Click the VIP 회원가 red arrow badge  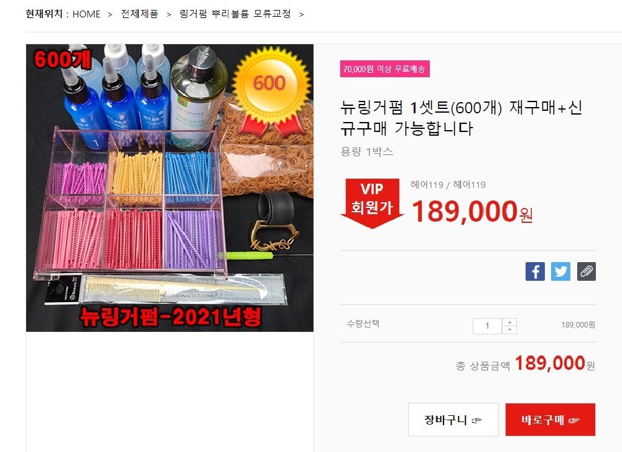coord(372,203)
